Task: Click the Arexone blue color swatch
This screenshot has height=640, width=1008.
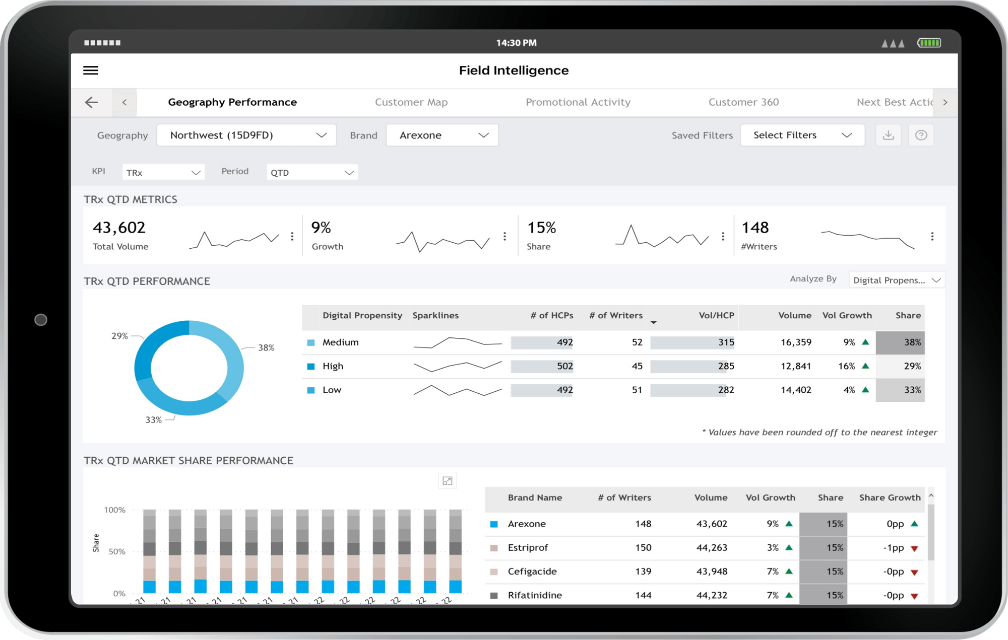Action: (x=494, y=524)
